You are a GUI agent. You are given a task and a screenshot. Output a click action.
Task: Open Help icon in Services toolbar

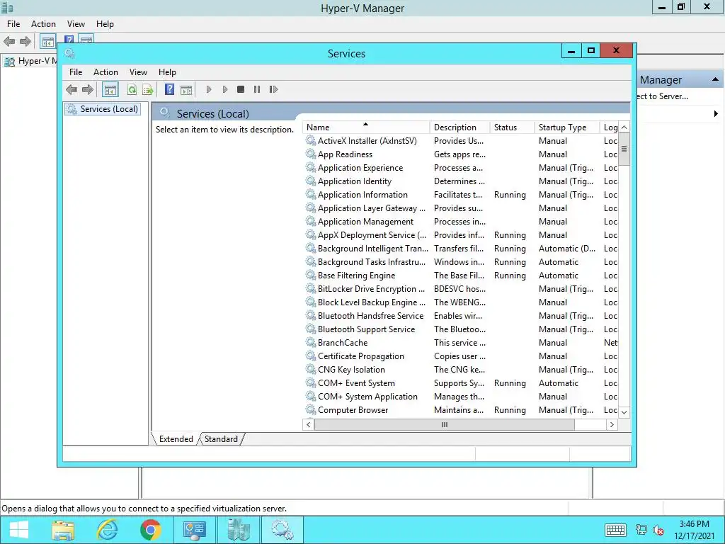click(x=170, y=89)
